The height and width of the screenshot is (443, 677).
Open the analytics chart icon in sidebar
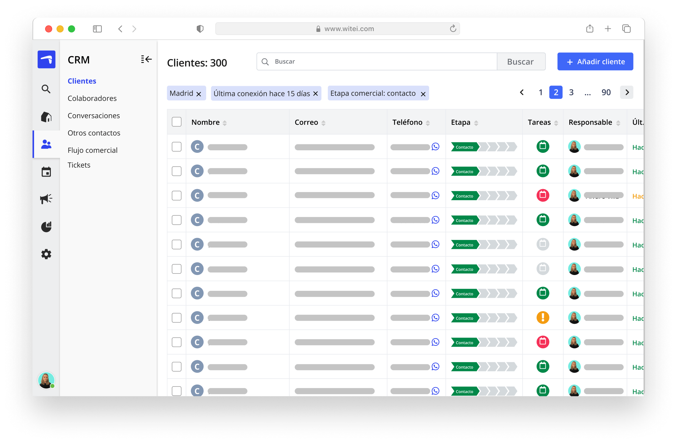(46, 226)
